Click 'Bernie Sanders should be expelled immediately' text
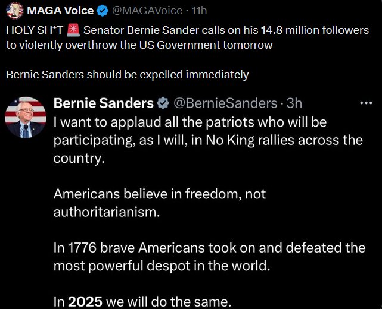The width and height of the screenshot is (382, 309). click(x=128, y=75)
